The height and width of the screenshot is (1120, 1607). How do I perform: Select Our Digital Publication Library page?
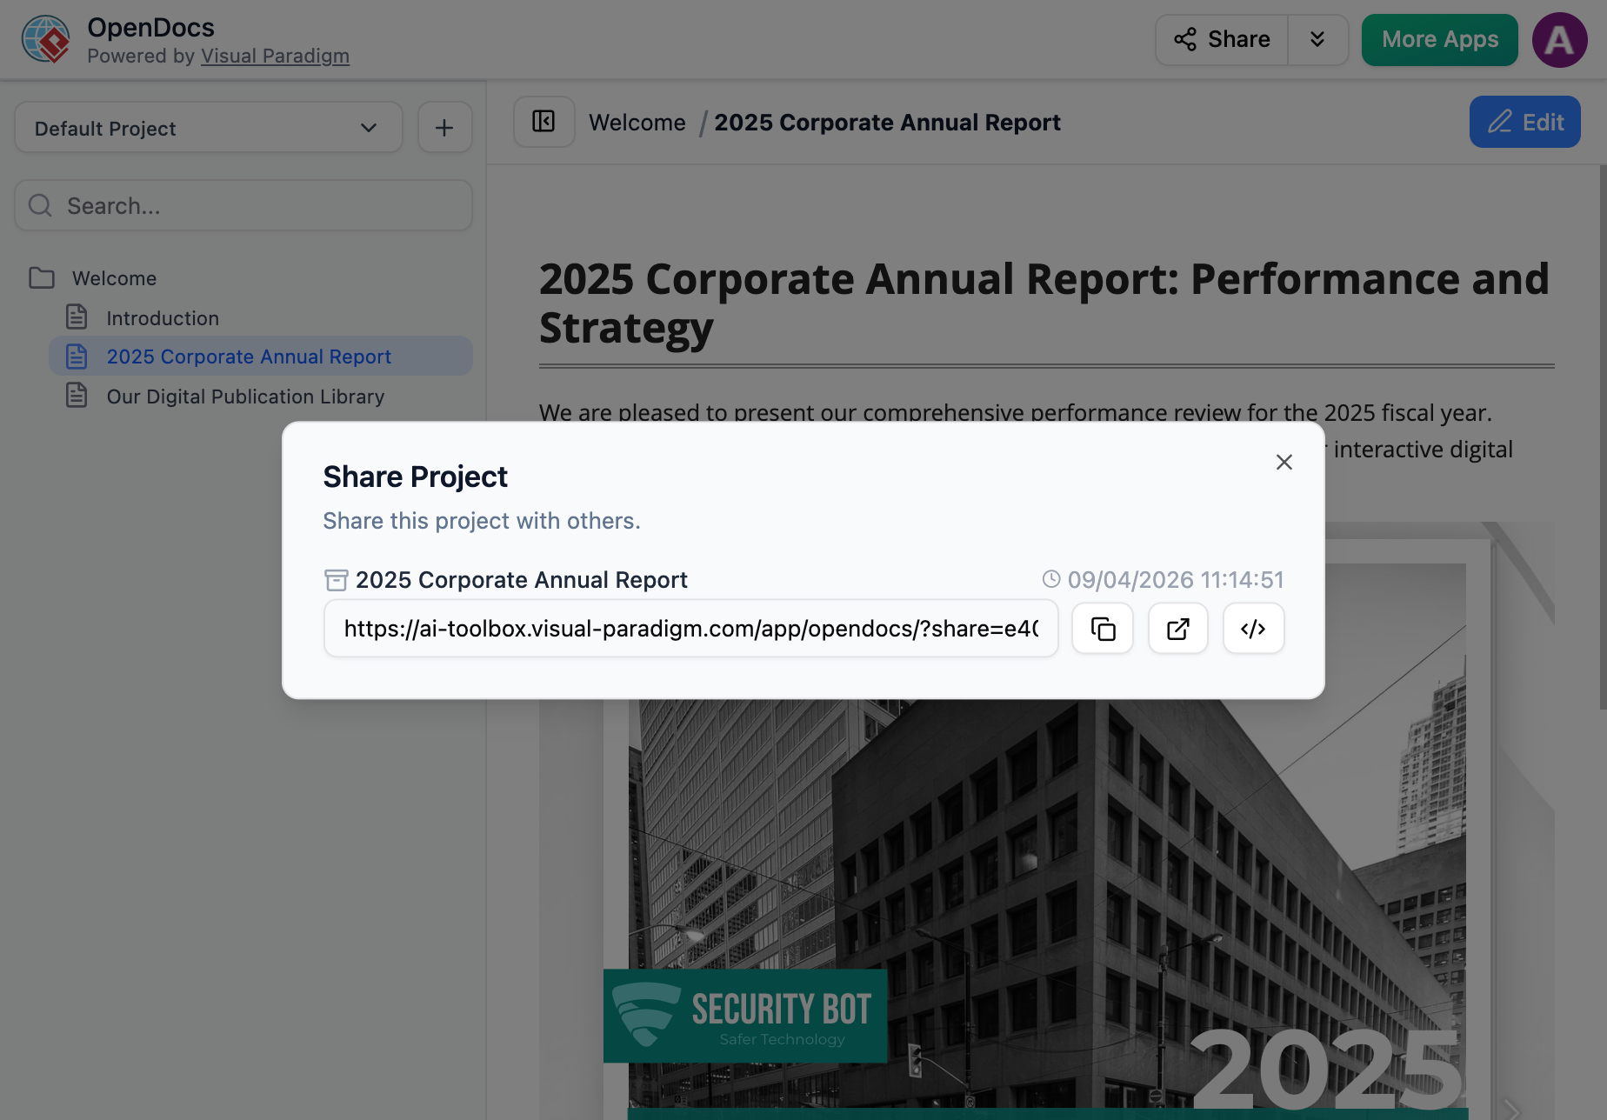point(245,396)
